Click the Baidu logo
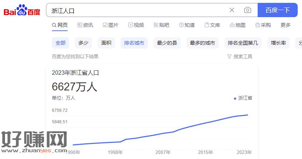302x159 pixels. (22, 11)
